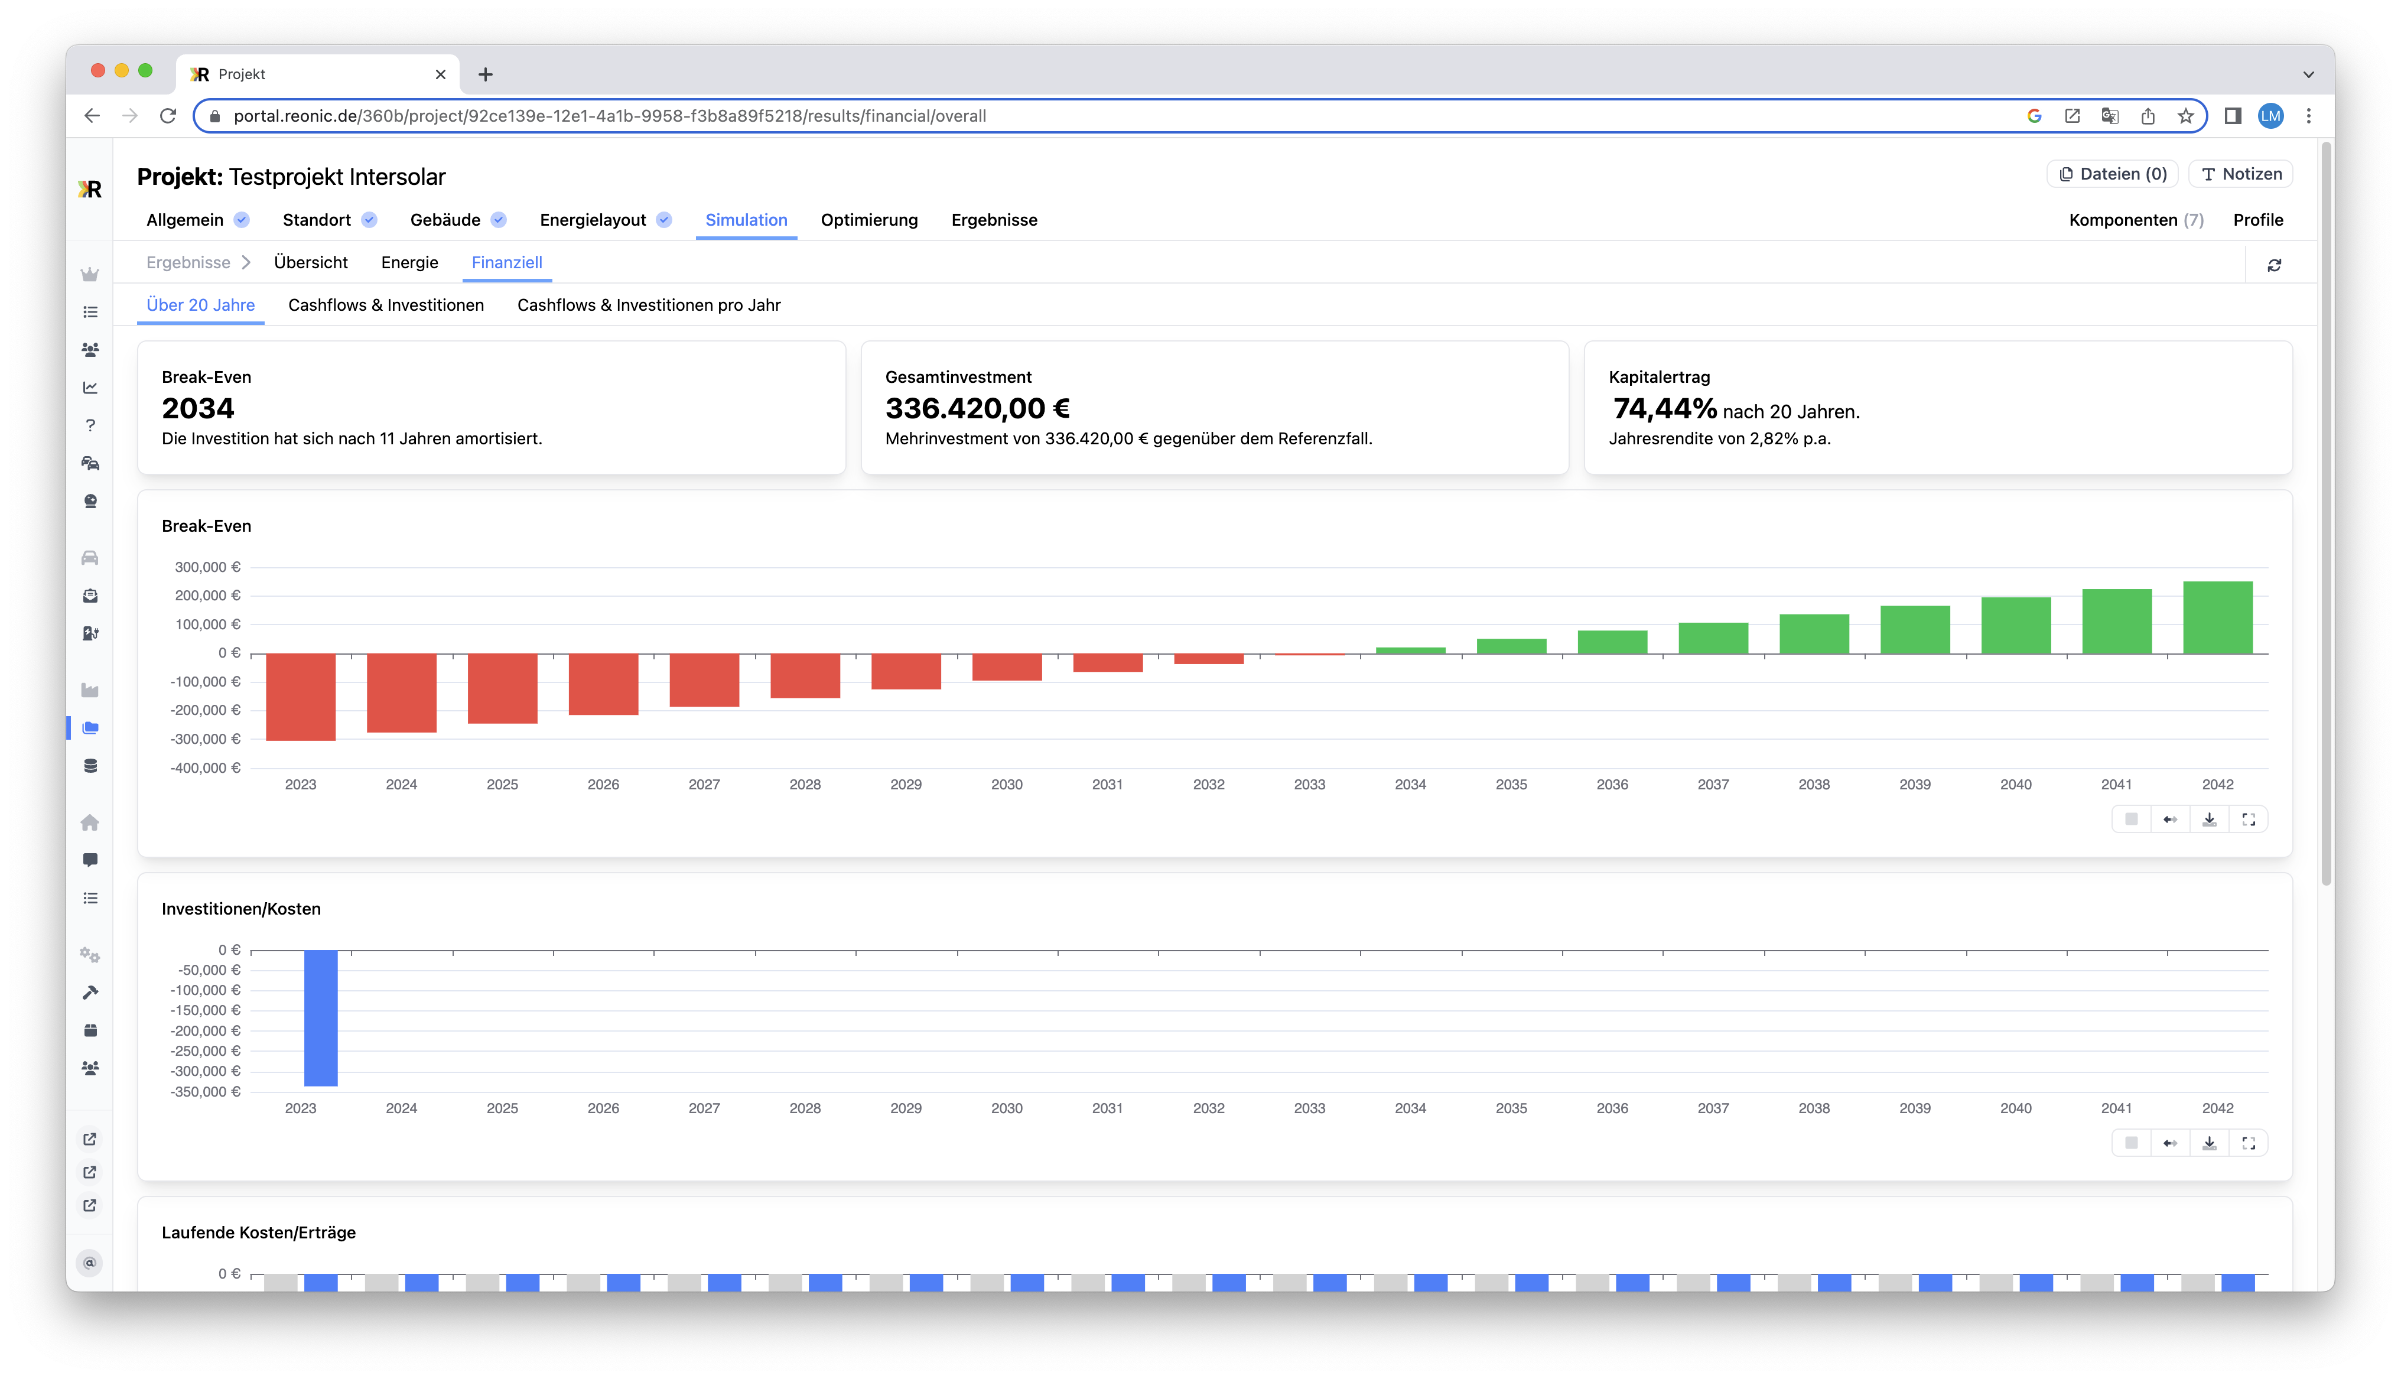This screenshot has width=2401, height=1379.
Task: Open the browser three-dot menu
Action: 2308,116
